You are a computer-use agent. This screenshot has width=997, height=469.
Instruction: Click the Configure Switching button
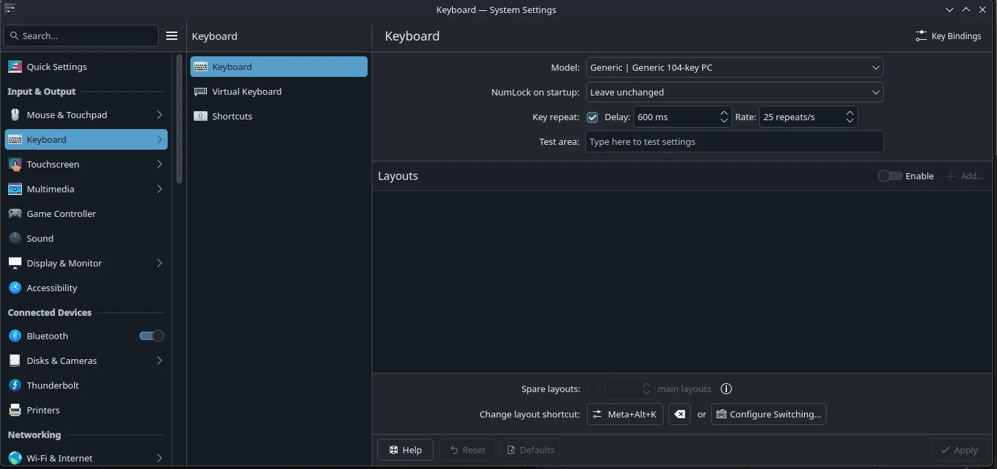pyautogui.click(x=768, y=413)
